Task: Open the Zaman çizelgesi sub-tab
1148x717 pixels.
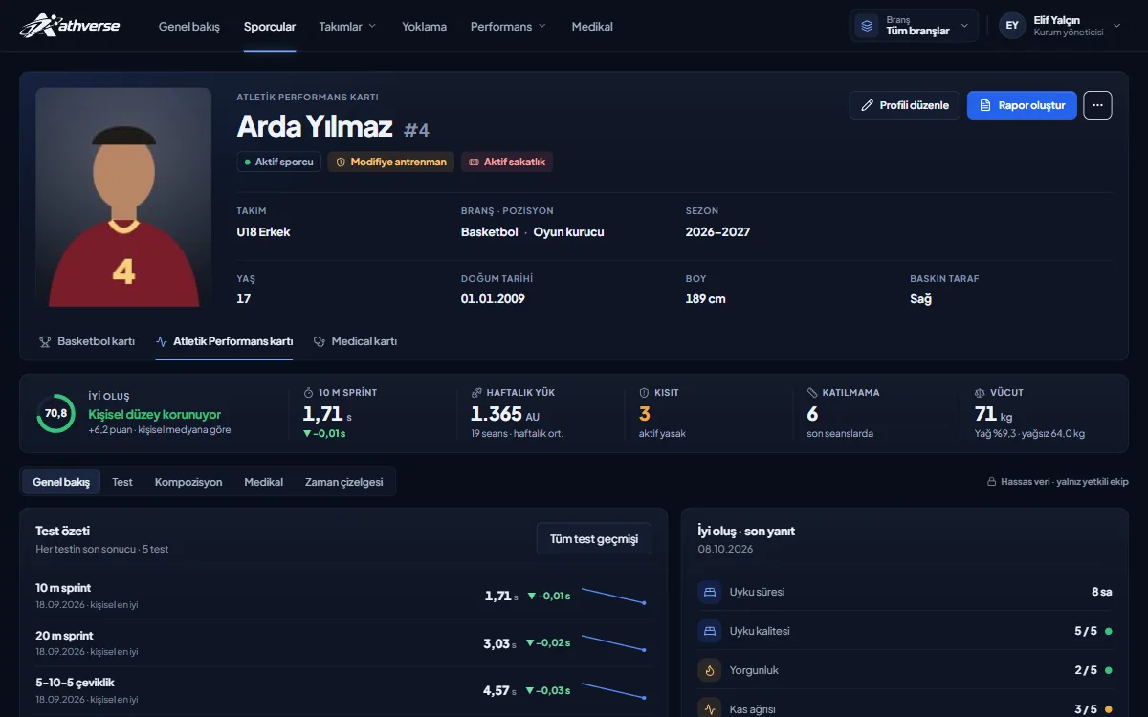Action: (344, 482)
